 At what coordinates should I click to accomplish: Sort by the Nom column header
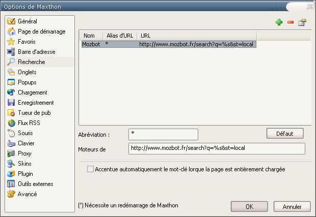pos(91,36)
